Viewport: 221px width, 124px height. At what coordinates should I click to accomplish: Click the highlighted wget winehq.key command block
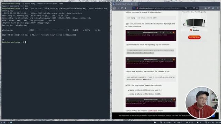[151, 52]
